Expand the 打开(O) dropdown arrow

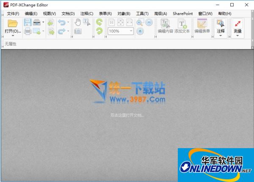pos(13,36)
